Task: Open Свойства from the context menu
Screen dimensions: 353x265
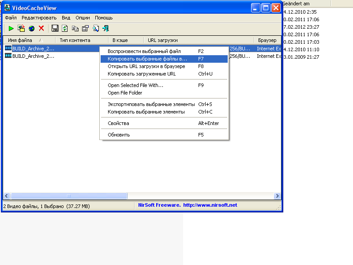Action: pos(164,123)
